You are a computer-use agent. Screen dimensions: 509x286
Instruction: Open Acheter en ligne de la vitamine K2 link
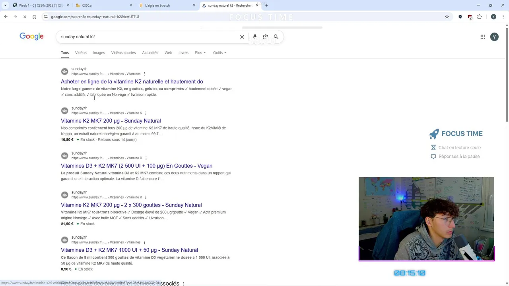coord(132,81)
